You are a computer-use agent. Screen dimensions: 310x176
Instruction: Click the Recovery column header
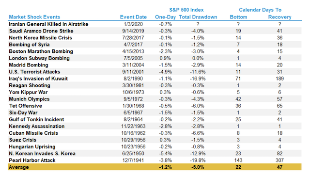(x=279, y=17)
